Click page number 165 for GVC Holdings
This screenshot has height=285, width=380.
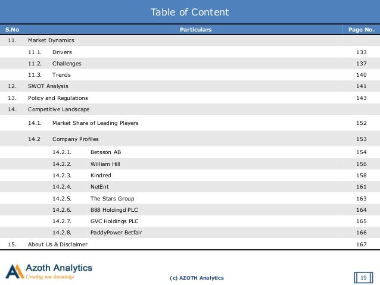click(362, 221)
